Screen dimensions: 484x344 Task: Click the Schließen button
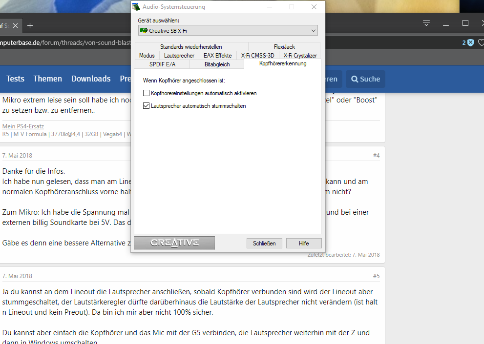pyautogui.click(x=264, y=243)
